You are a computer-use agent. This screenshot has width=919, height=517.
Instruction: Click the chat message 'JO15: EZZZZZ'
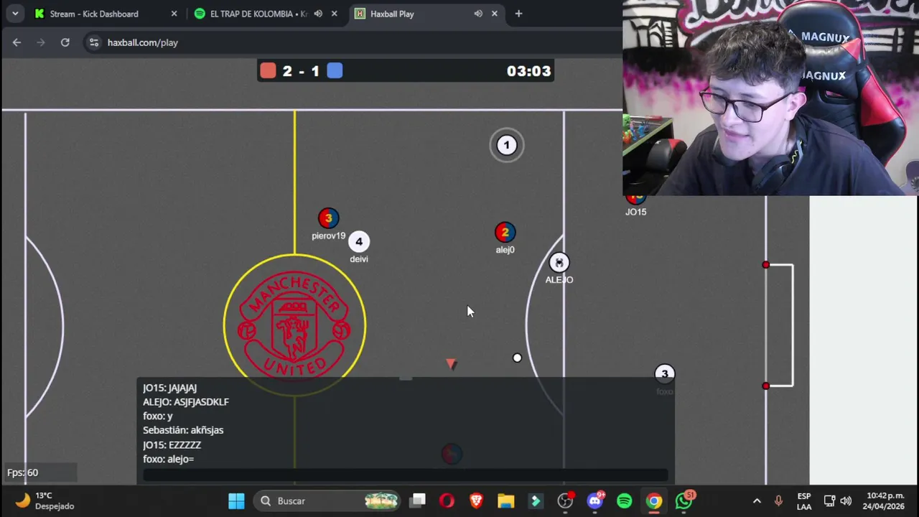172,444
